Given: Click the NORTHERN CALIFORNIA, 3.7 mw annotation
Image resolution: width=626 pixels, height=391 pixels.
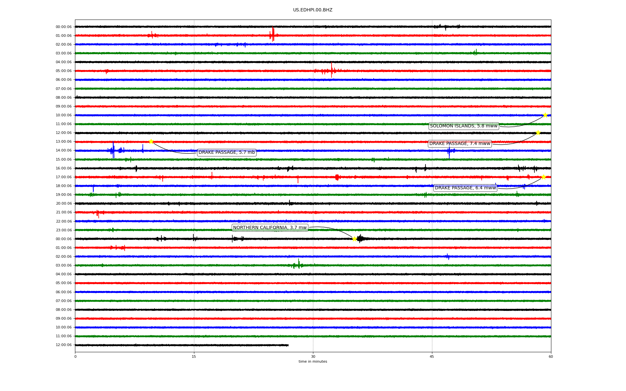Looking at the screenshot, I should click(270, 228).
